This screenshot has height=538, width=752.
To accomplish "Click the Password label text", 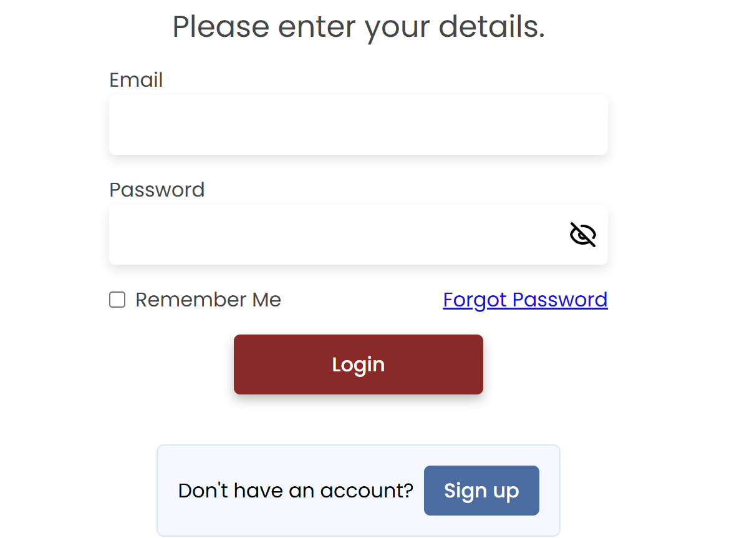I will (x=157, y=189).
